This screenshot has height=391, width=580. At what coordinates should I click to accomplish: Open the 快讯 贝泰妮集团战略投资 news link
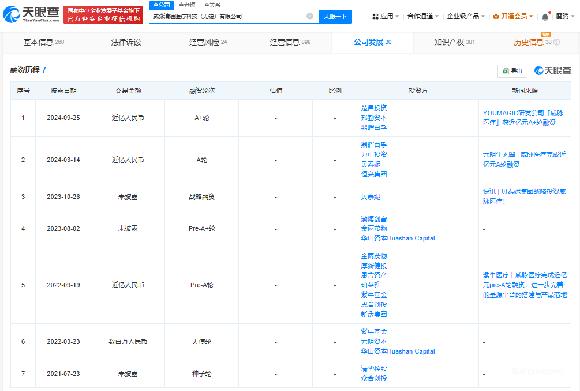[524, 196]
